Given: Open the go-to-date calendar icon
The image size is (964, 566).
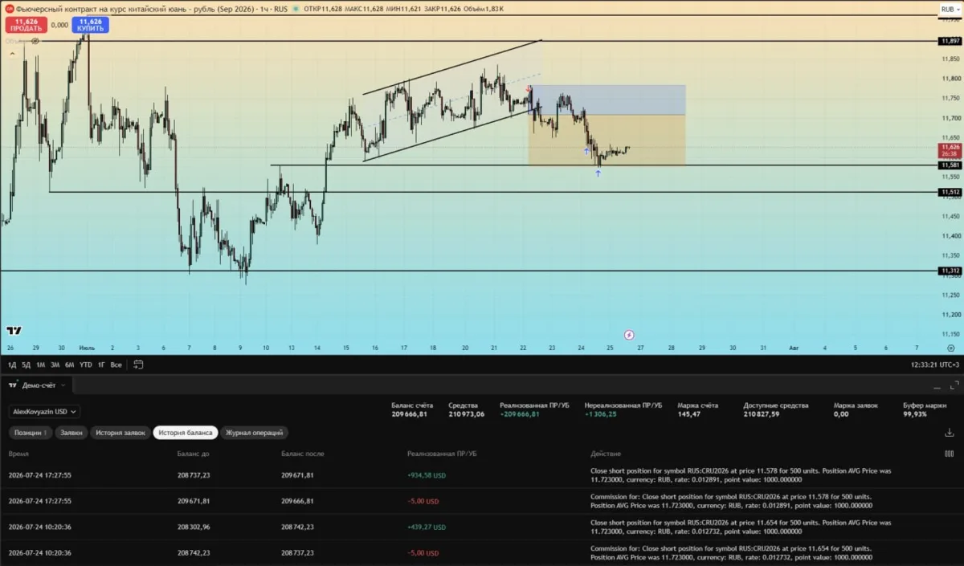Looking at the screenshot, I should [138, 364].
